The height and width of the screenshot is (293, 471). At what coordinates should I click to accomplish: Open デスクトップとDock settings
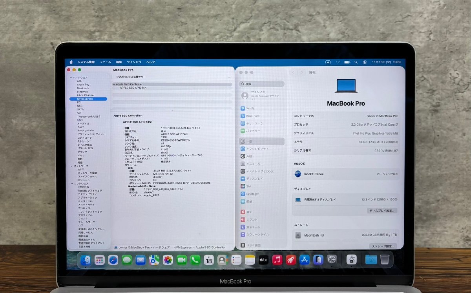click(262, 171)
